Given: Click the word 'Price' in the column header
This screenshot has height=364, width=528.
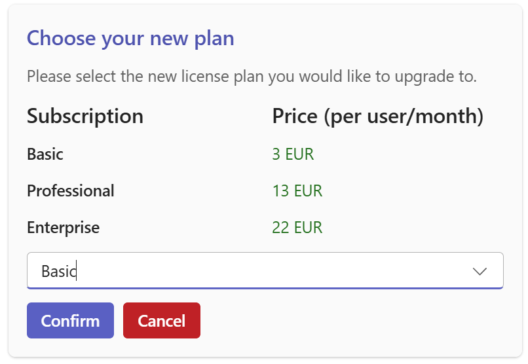Looking at the screenshot, I should 295,117.
